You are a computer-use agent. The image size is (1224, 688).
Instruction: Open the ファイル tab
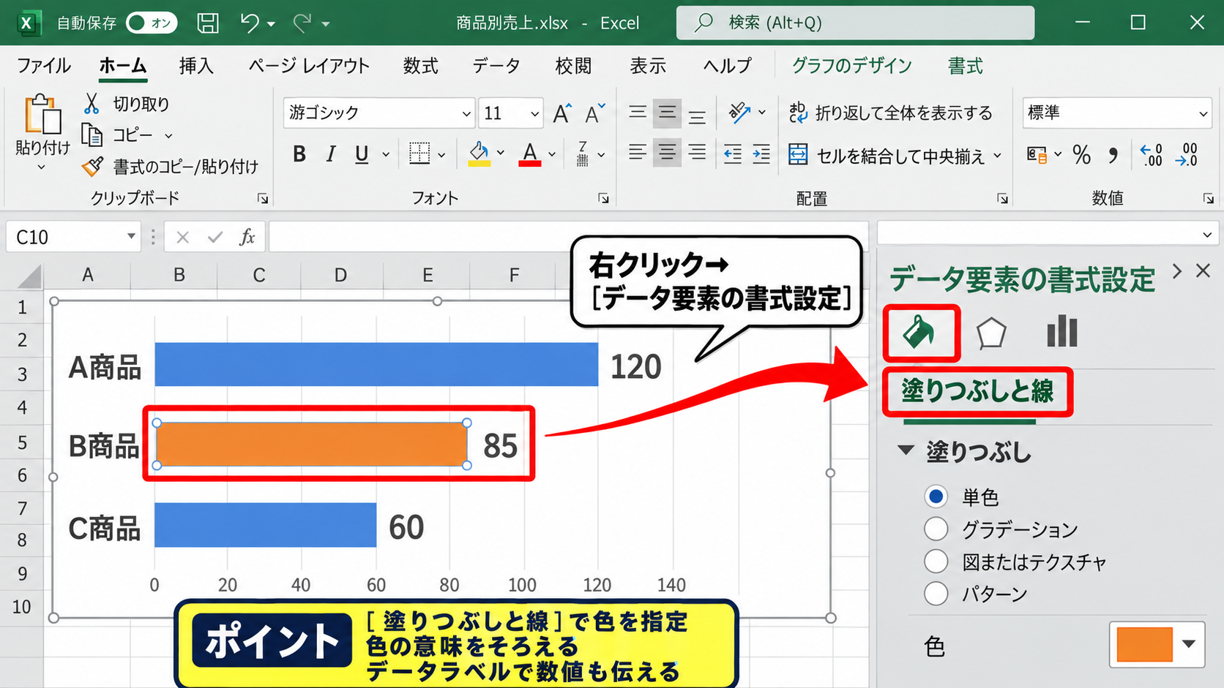[44, 66]
